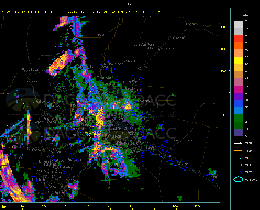This screenshot has height=210, width=260.
Task: Pick the red 65–60 dBZ swatch
Action: point(238,39)
